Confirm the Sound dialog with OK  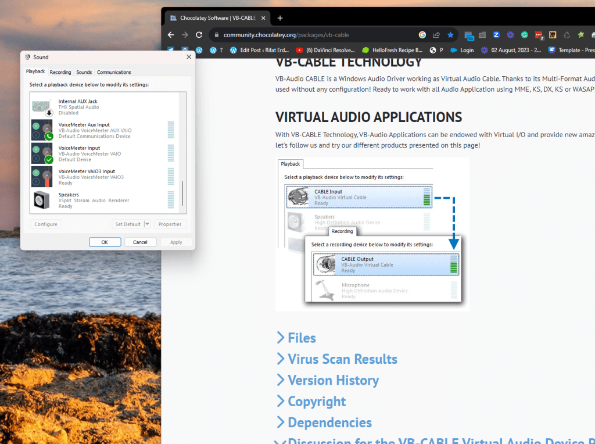105,242
